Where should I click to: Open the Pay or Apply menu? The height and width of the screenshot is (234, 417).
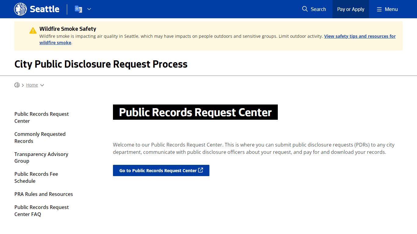click(x=351, y=9)
